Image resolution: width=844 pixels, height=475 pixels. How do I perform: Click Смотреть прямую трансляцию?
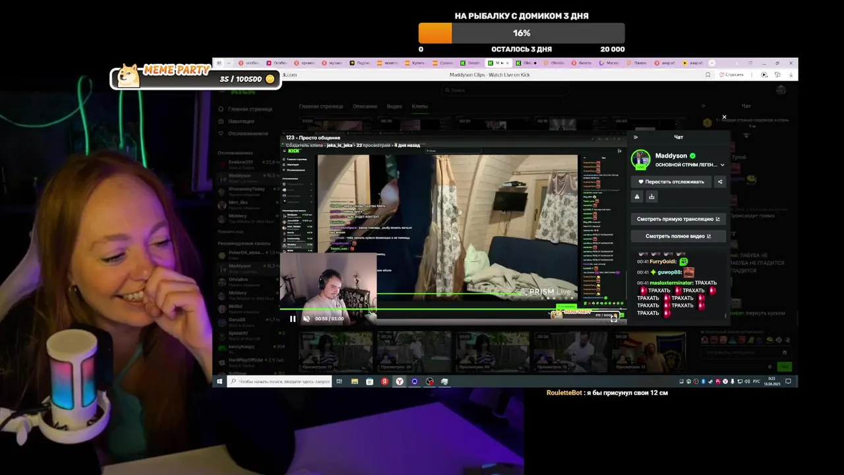coord(678,218)
